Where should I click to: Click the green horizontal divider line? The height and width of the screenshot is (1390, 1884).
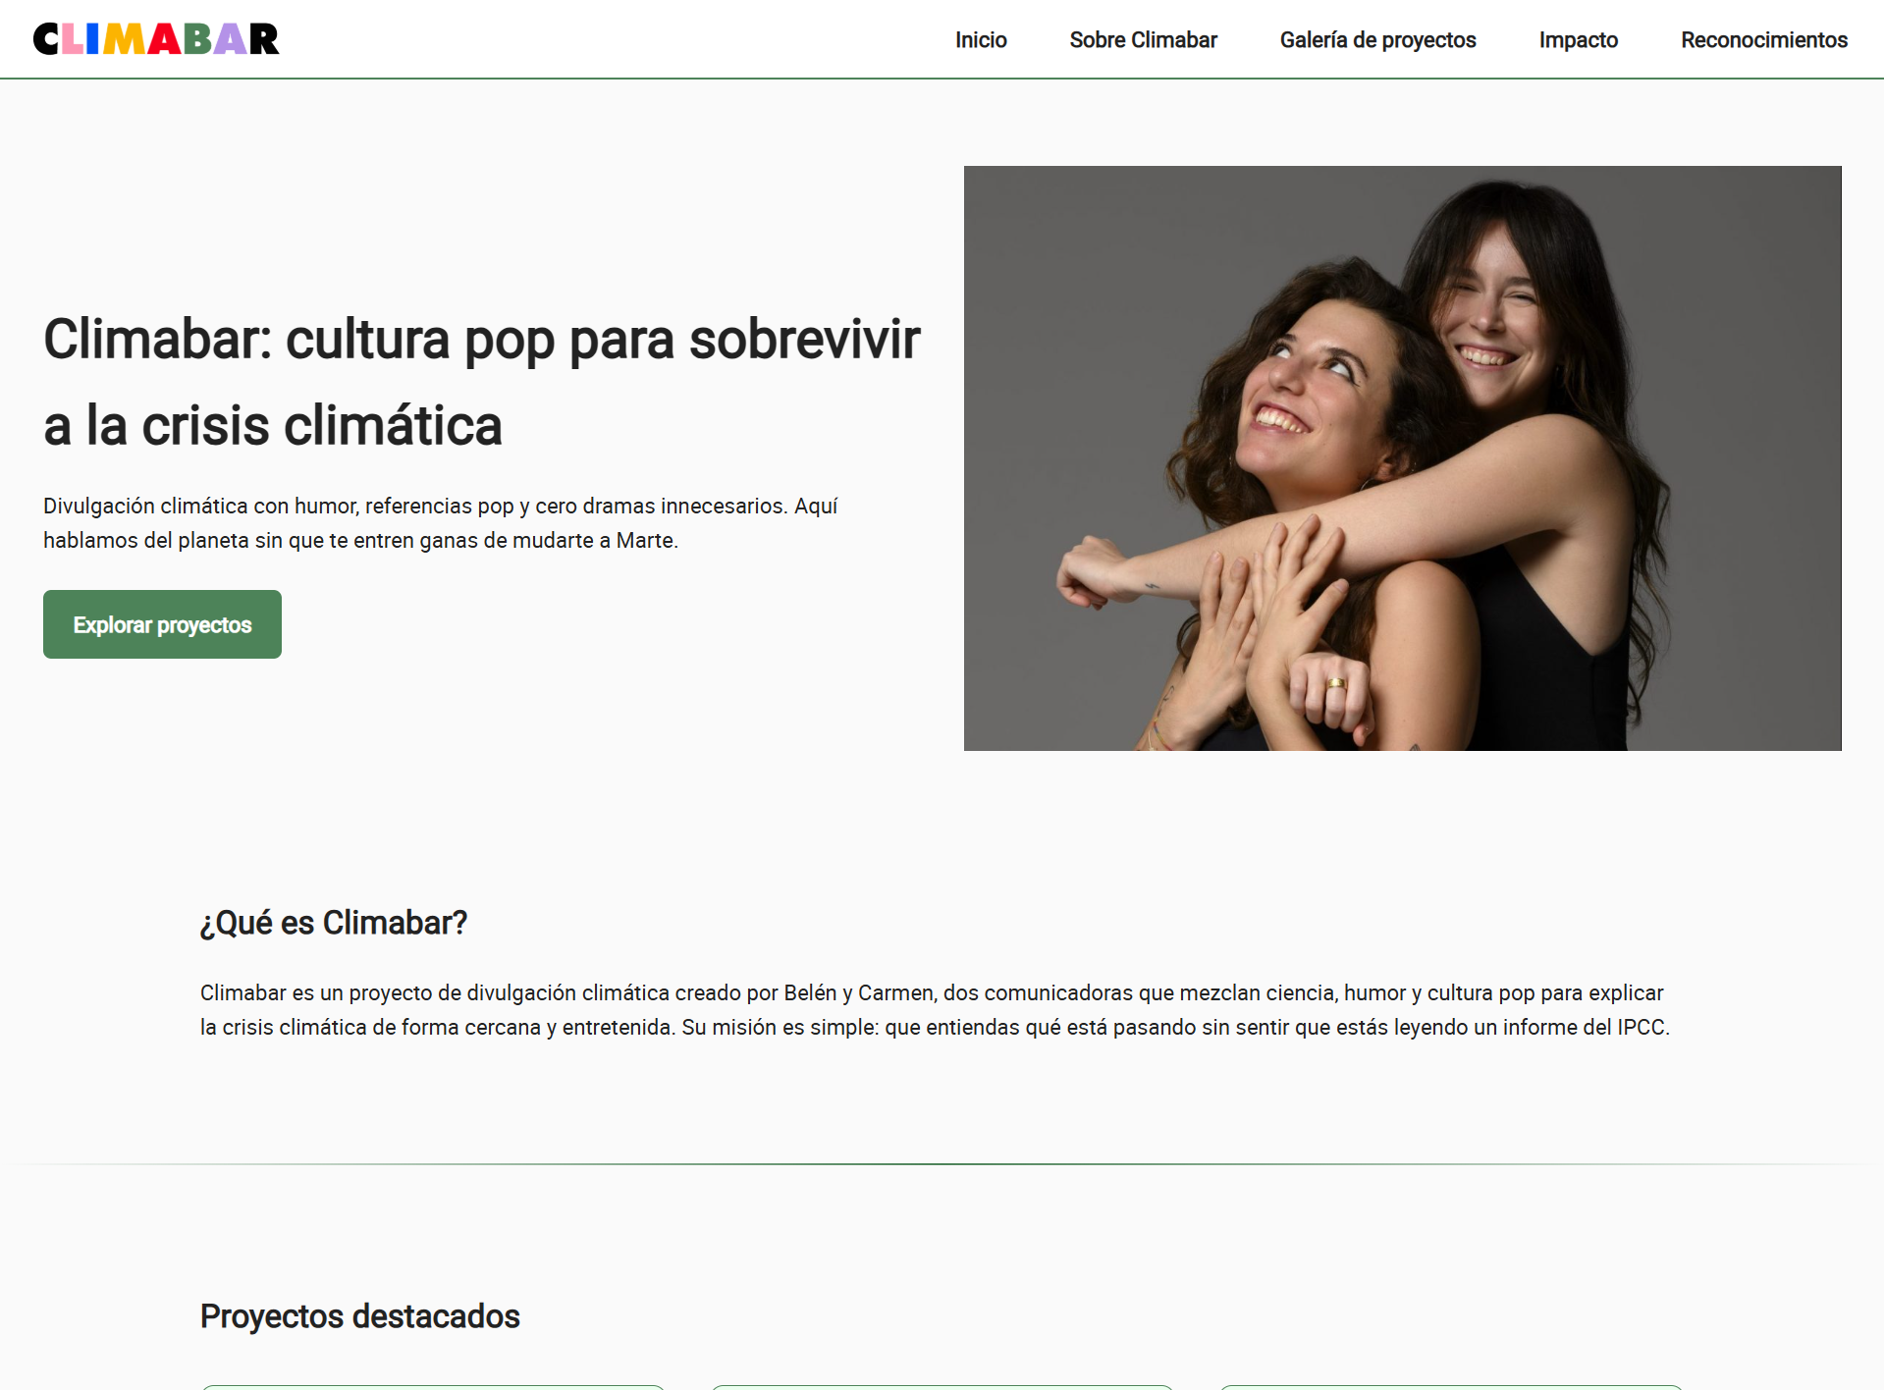coord(942,1164)
